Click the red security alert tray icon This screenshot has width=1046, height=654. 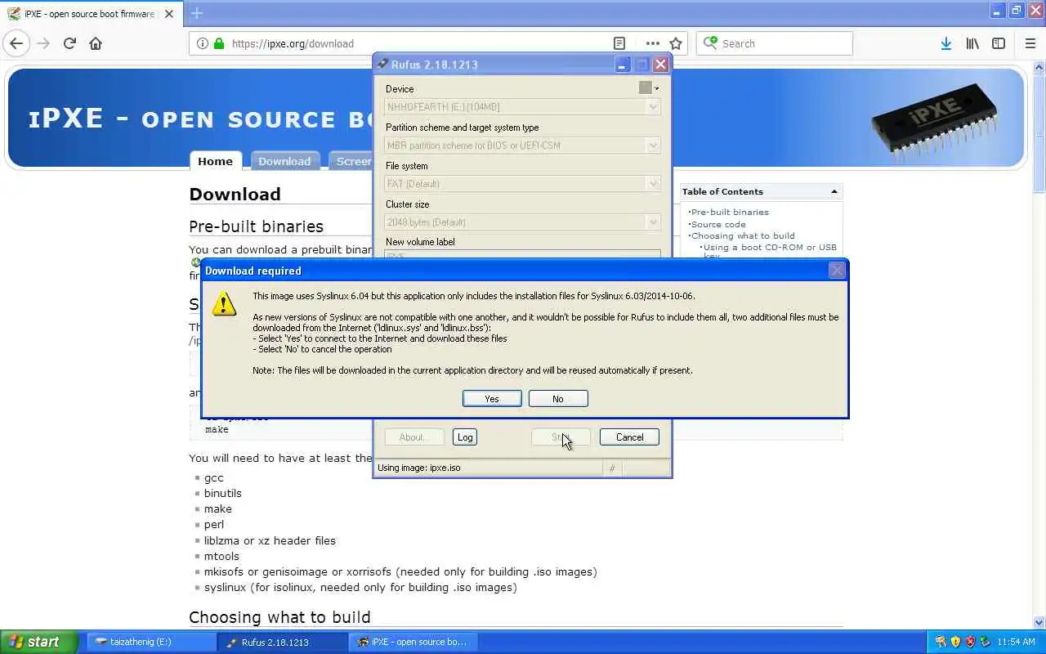tap(970, 642)
